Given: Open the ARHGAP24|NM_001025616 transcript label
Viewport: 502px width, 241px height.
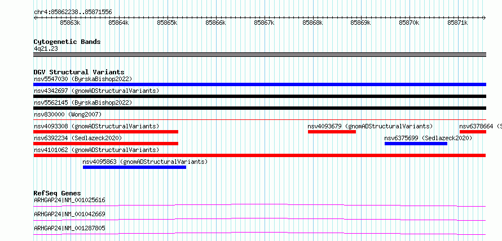Looking at the screenshot, I should (69, 200).
